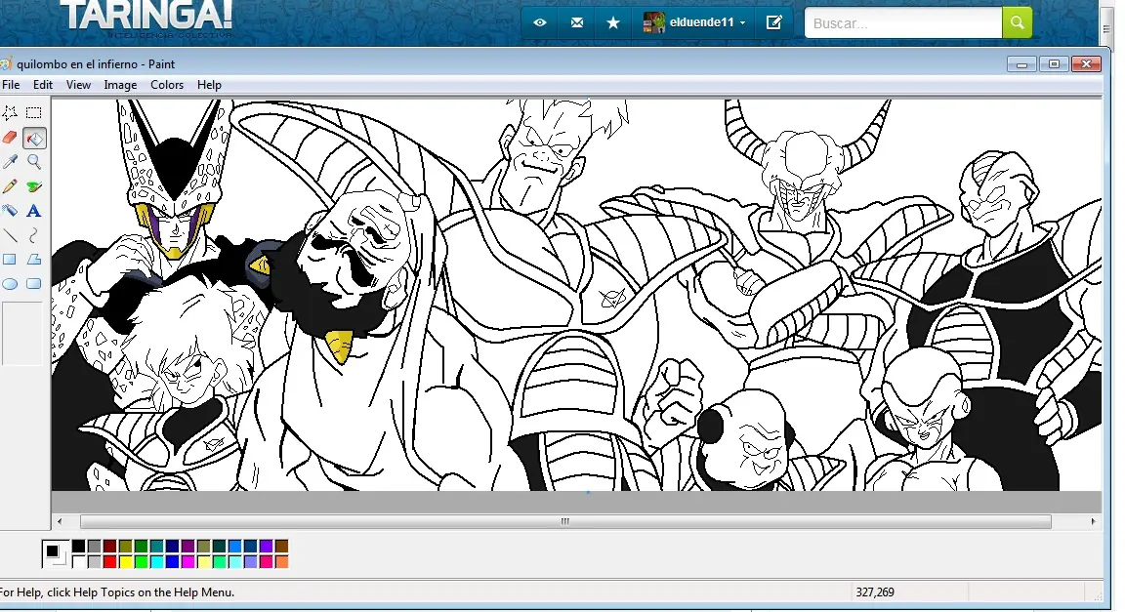The height and width of the screenshot is (612, 1125).
Task: Maximize the Paint window
Action: tap(1054, 64)
